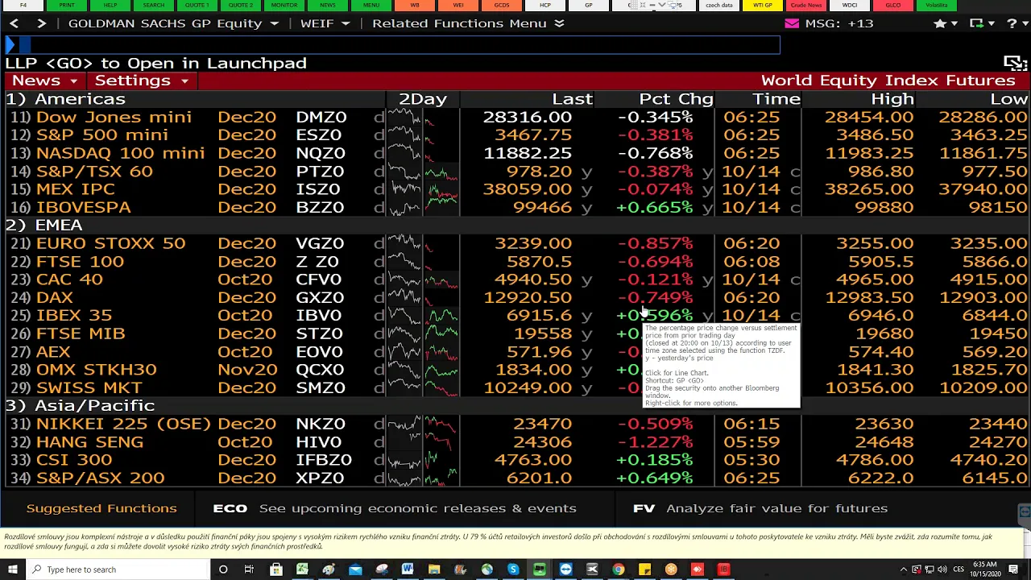Open TeamViewer from the taskbar
The width and height of the screenshot is (1031, 580).
pos(565,570)
